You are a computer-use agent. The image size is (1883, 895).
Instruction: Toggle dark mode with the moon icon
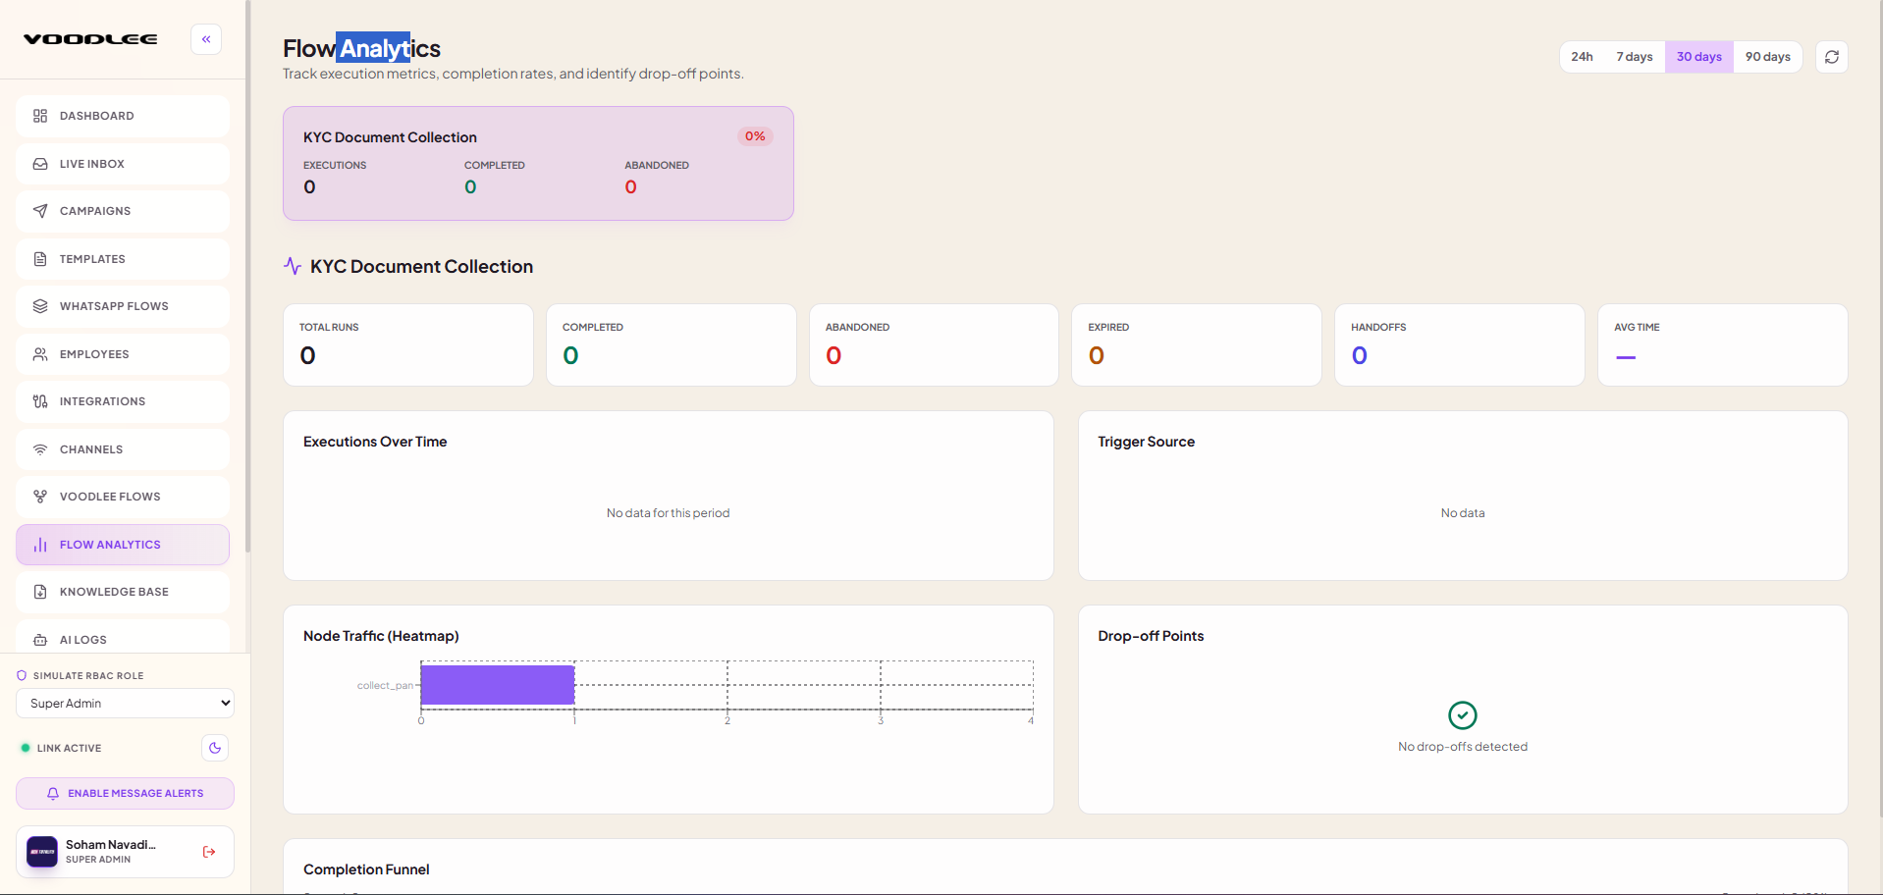click(x=215, y=748)
